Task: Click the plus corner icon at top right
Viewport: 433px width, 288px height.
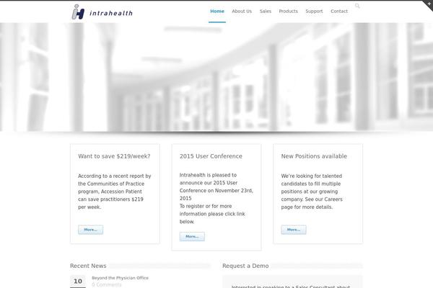Action: (x=428, y=4)
